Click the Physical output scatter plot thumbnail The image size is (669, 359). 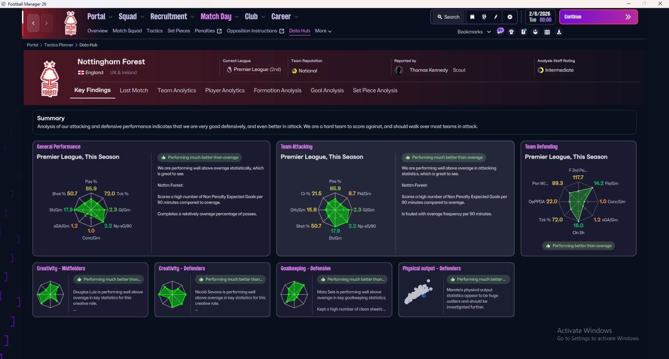pyautogui.click(x=418, y=293)
